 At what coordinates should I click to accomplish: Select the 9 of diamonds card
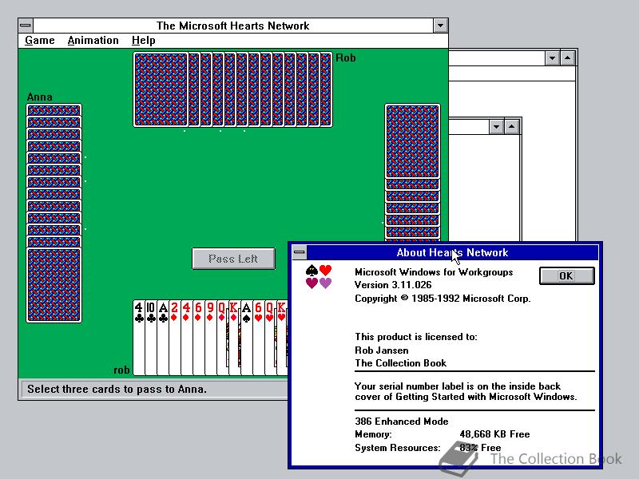click(x=210, y=337)
